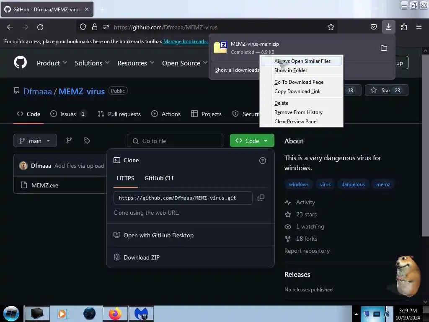429x322 pixels.
Task: Click the Dfmaaa user avatar
Action: [x=23, y=165]
